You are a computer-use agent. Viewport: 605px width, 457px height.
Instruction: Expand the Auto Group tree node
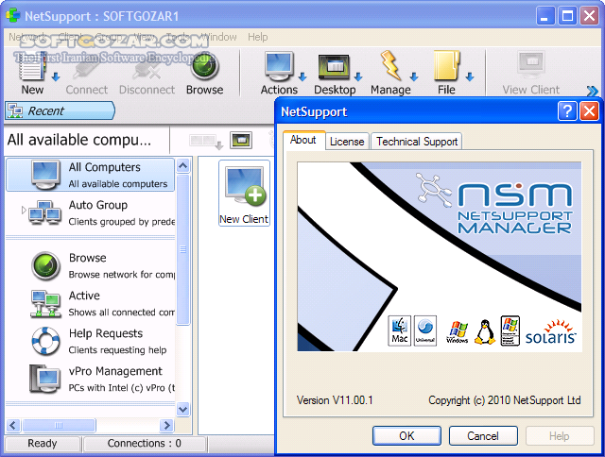[24, 210]
